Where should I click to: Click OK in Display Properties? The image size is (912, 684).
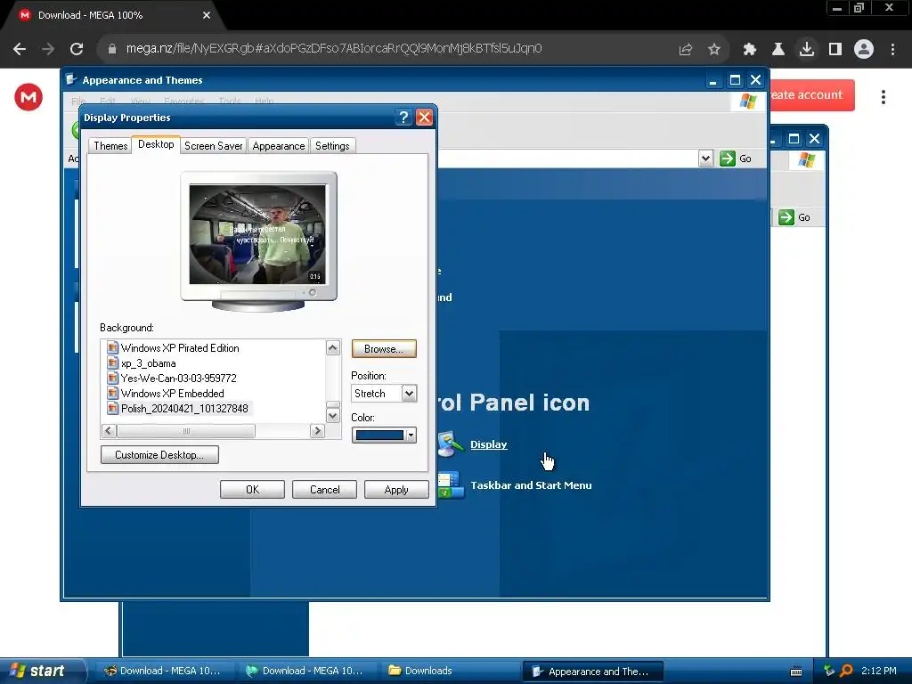252,490
